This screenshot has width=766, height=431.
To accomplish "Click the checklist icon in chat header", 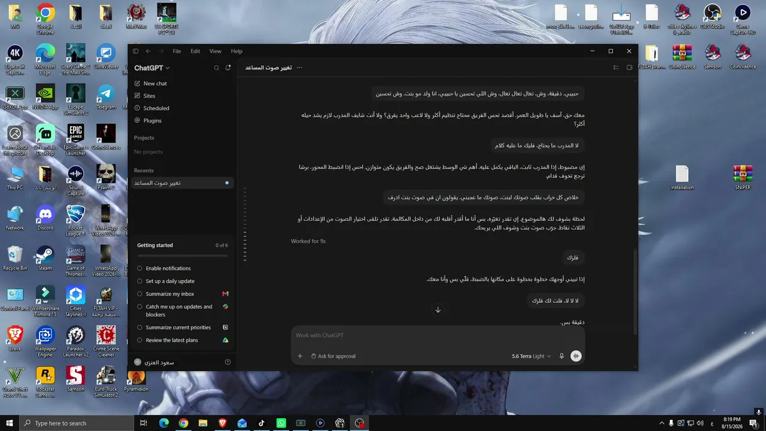I will [x=616, y=68].
